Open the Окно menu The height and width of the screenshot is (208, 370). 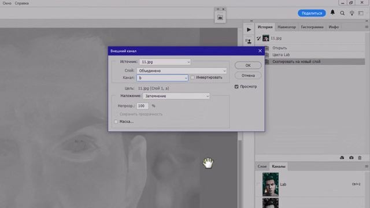tap(7, 3)
